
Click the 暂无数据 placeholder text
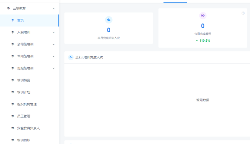click(x=202, y=100)
